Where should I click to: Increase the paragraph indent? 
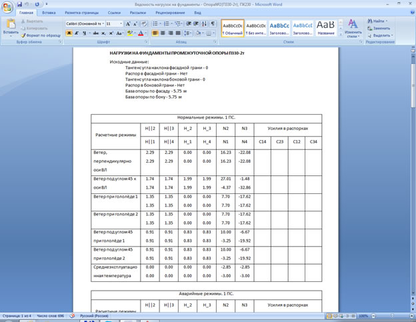(196, 24)
